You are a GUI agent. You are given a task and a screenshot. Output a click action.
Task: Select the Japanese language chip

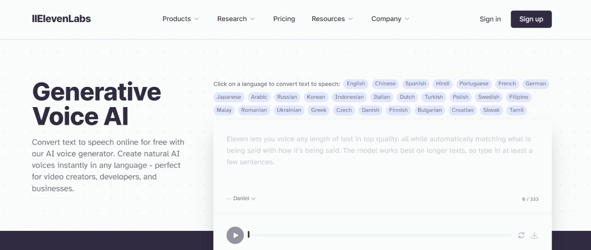(x=229, y=97)
